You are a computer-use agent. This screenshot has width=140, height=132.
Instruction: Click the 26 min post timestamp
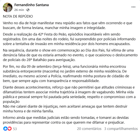click(19, 10)
